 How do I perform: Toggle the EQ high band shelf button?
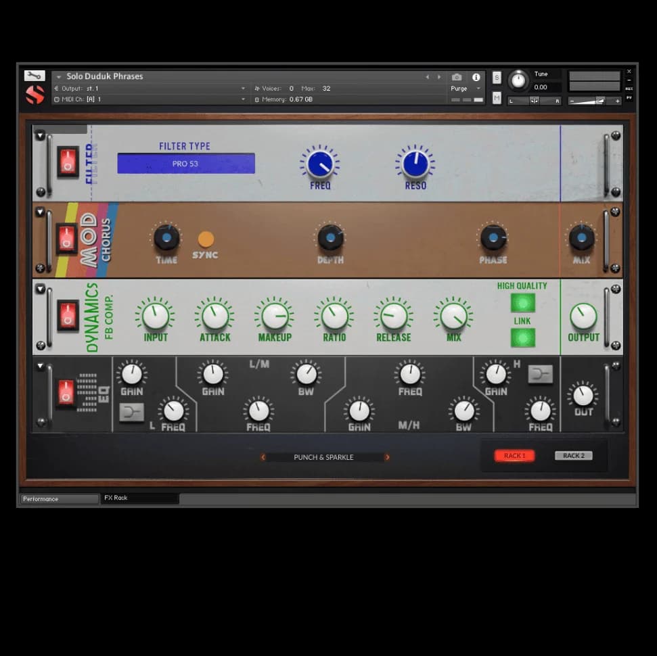pyautogui.click(x=540, y=374)
